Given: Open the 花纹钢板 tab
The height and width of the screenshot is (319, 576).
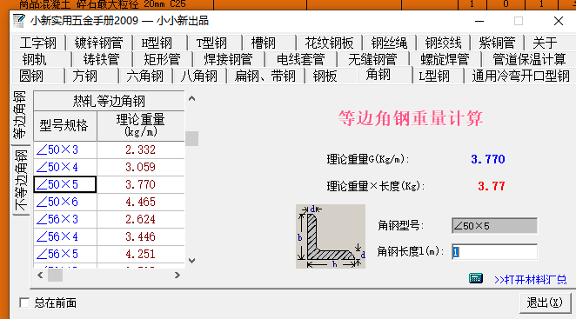Looking at the screenshot, I should tap(329, 43).
